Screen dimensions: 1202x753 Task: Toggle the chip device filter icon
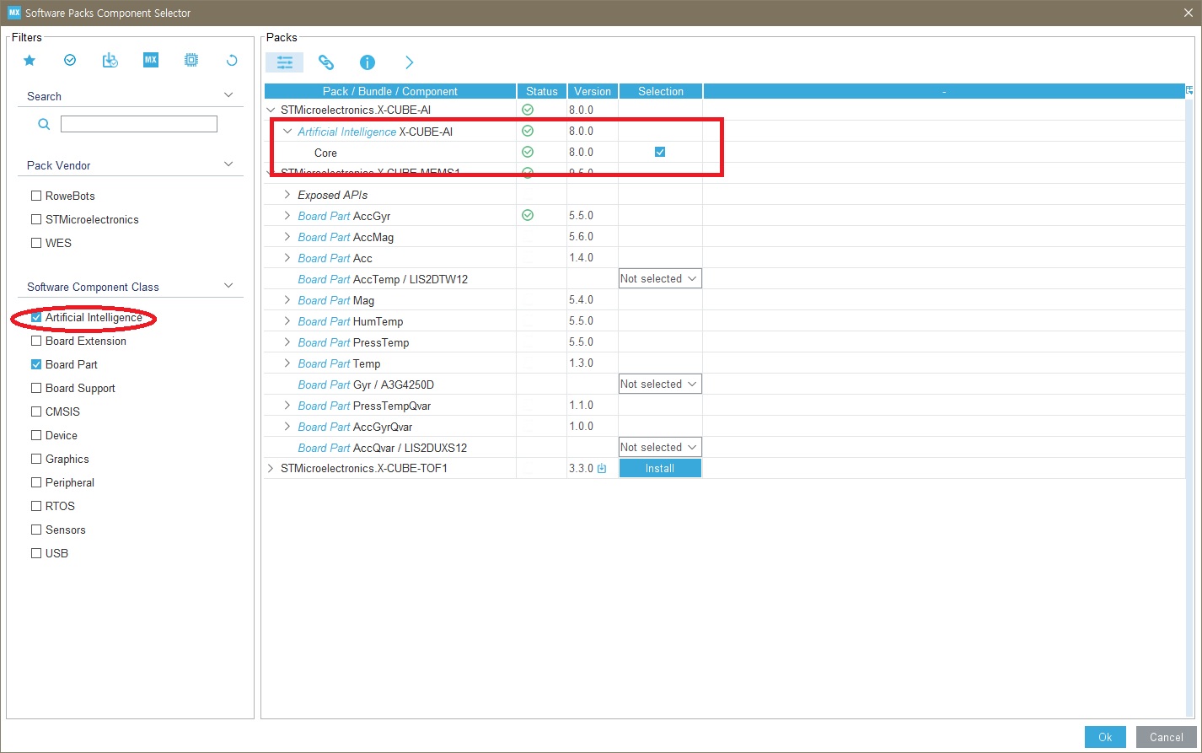click(x=191, y=60)
